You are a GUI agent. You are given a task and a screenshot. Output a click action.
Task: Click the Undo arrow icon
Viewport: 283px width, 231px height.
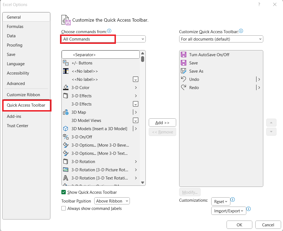point(184,79)
